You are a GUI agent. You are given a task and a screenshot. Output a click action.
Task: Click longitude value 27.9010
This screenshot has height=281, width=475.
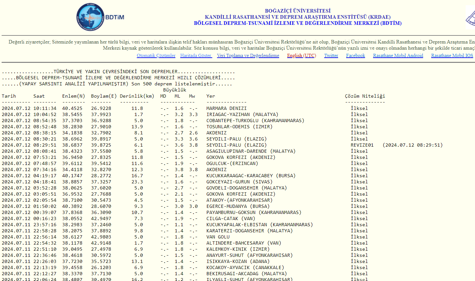(101, 127)
